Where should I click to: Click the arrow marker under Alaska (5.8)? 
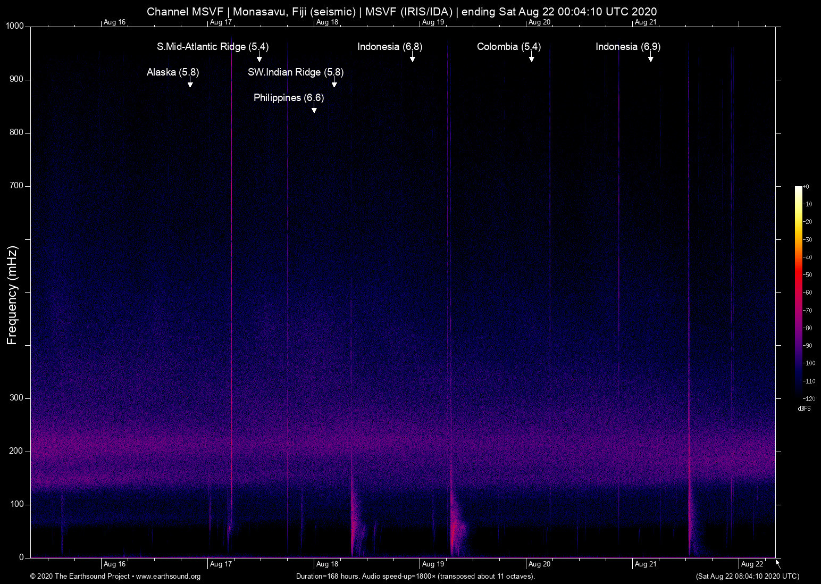[x=190, y=83]
